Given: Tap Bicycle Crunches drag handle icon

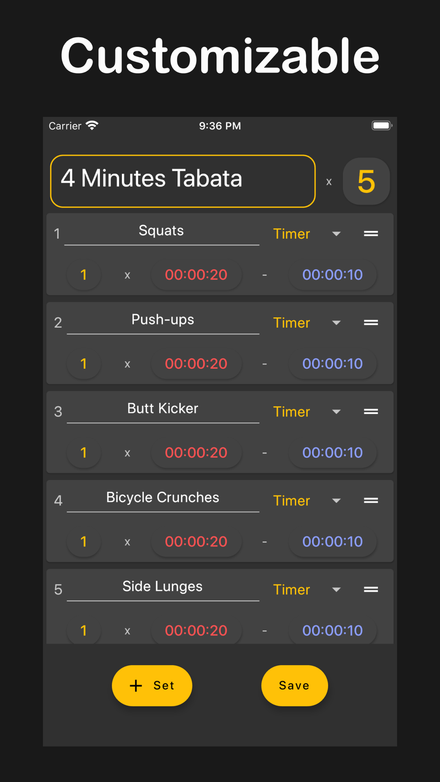Looking at the screenshot, I should click(371, 500).
